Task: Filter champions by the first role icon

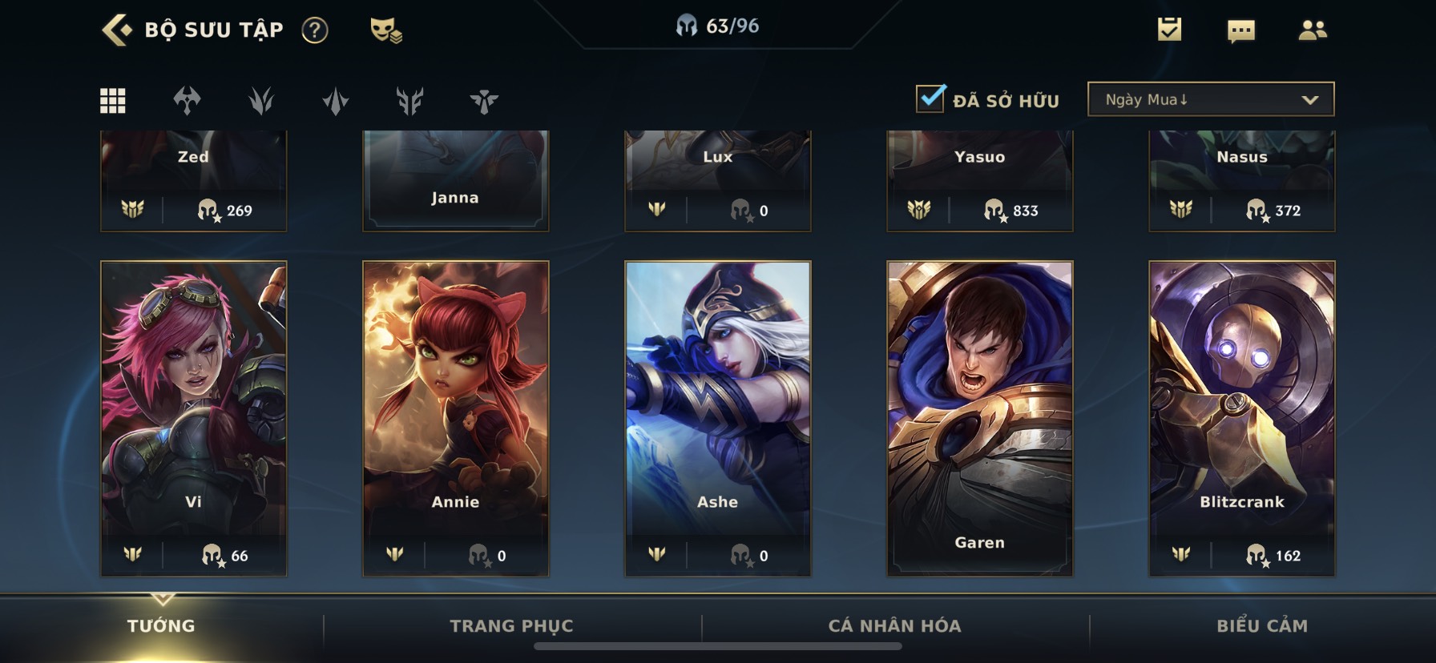Action: [187, 101]
